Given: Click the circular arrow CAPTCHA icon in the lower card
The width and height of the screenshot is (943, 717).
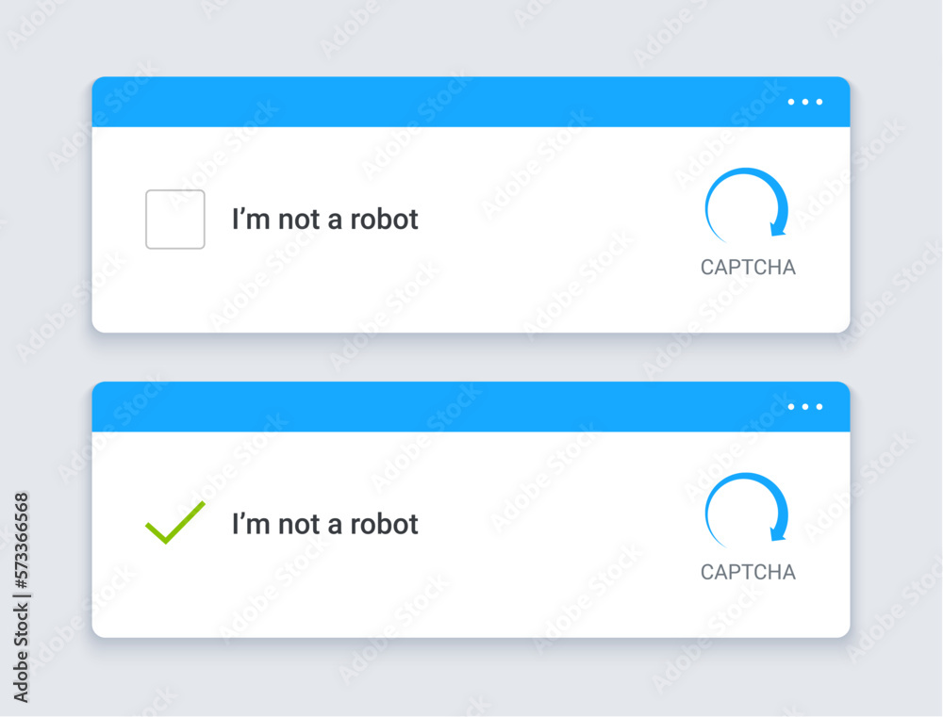Looking at the screenshot, I should [x=746, y=510].
